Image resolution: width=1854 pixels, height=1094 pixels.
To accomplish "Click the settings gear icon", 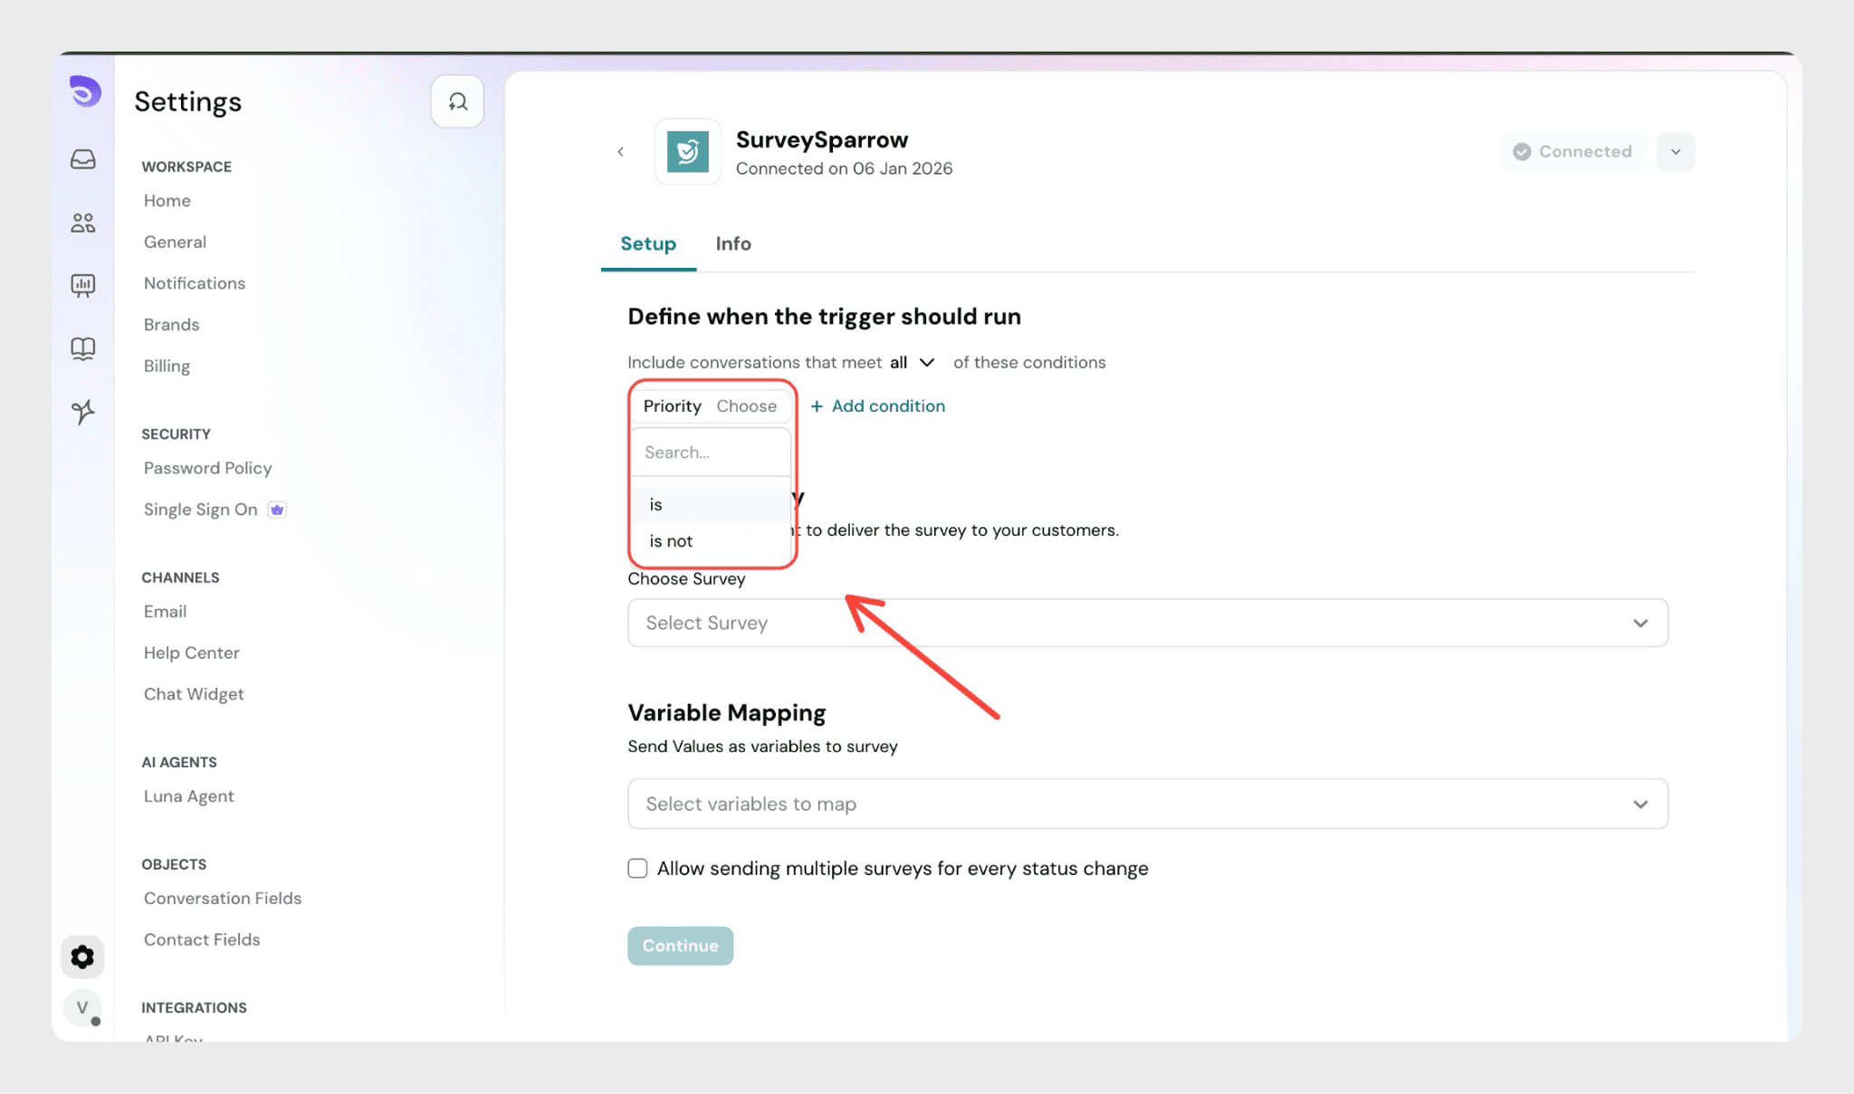I will click(82, 956).
